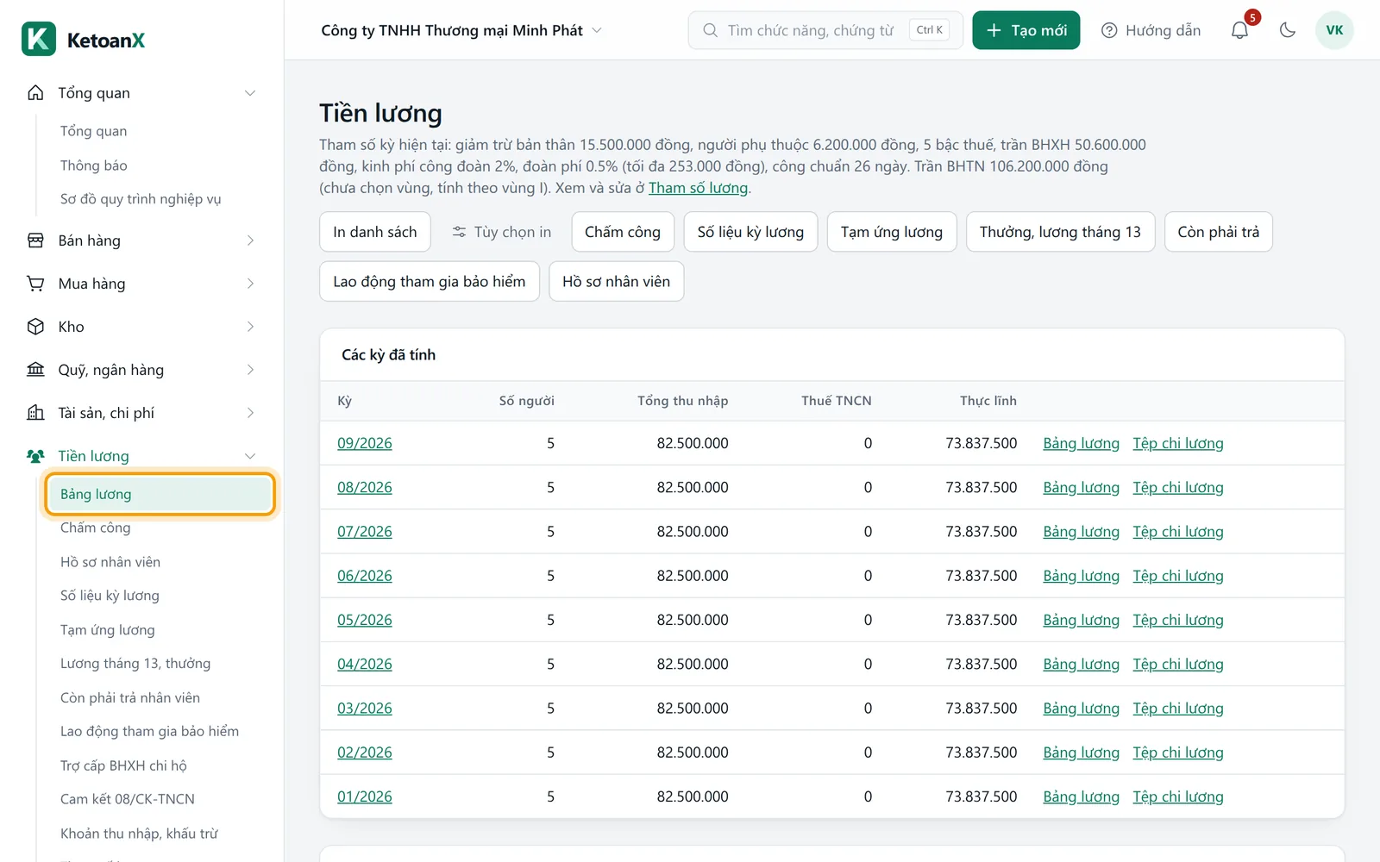The image size is (1380, 862).
Task: Click the Quỹ, ngân hàng bank icon
Action: click(35, 370)
